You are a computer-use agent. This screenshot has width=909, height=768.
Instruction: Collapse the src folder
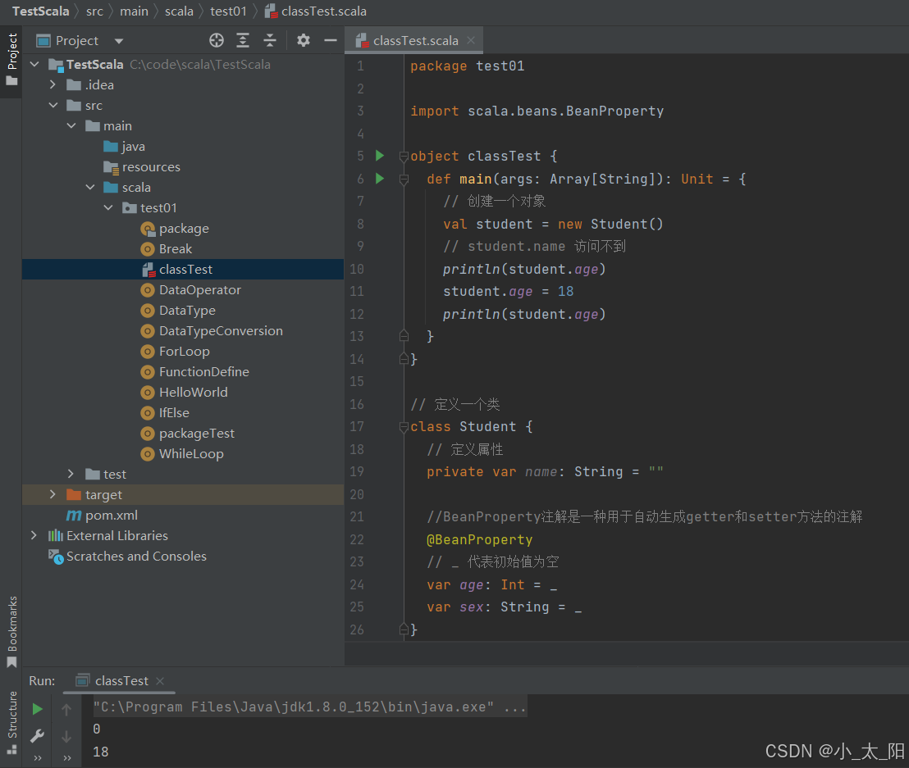(53, 105)
